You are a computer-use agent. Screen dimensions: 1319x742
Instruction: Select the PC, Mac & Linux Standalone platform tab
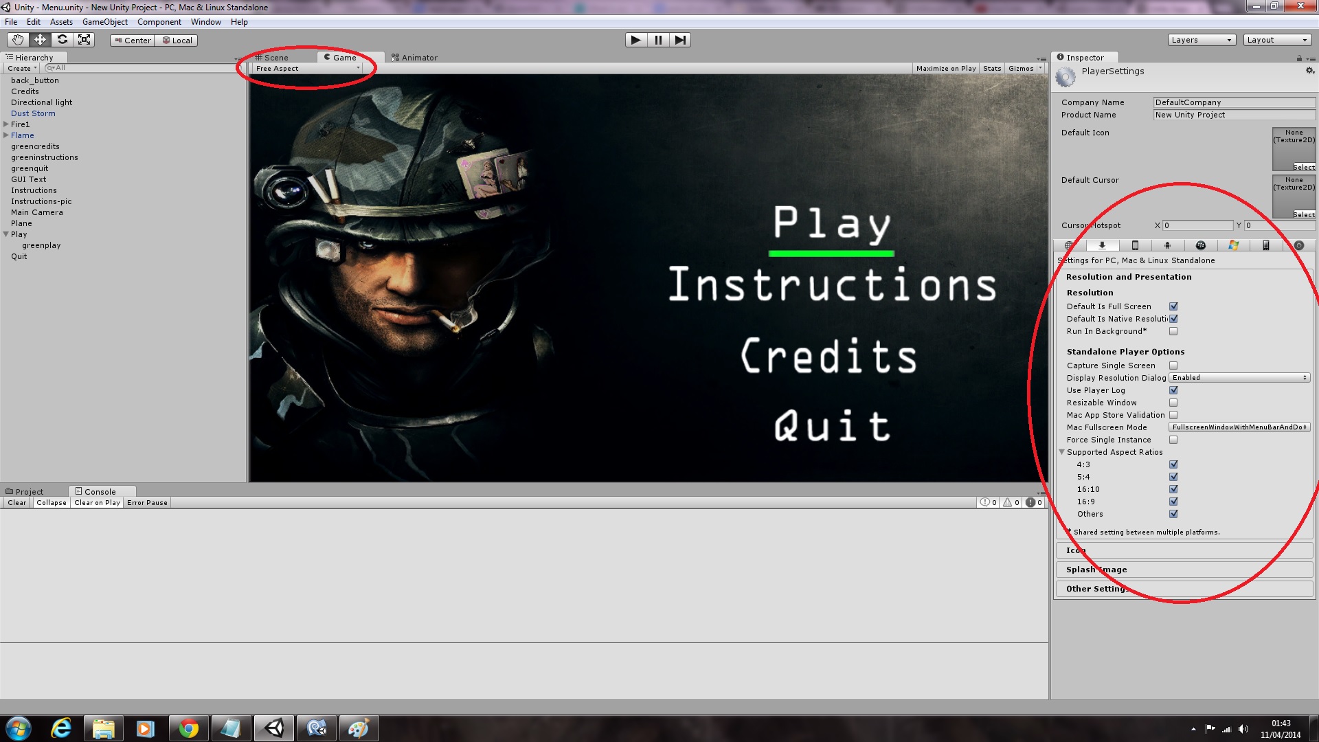point(1102,245)
